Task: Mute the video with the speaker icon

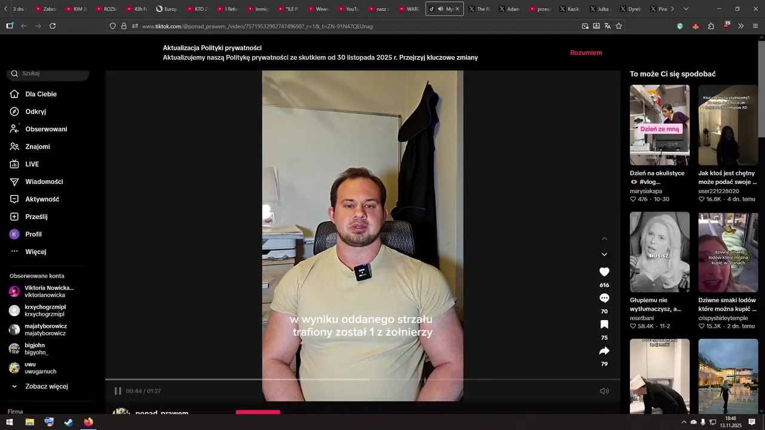Action: [x=604, y=391]
